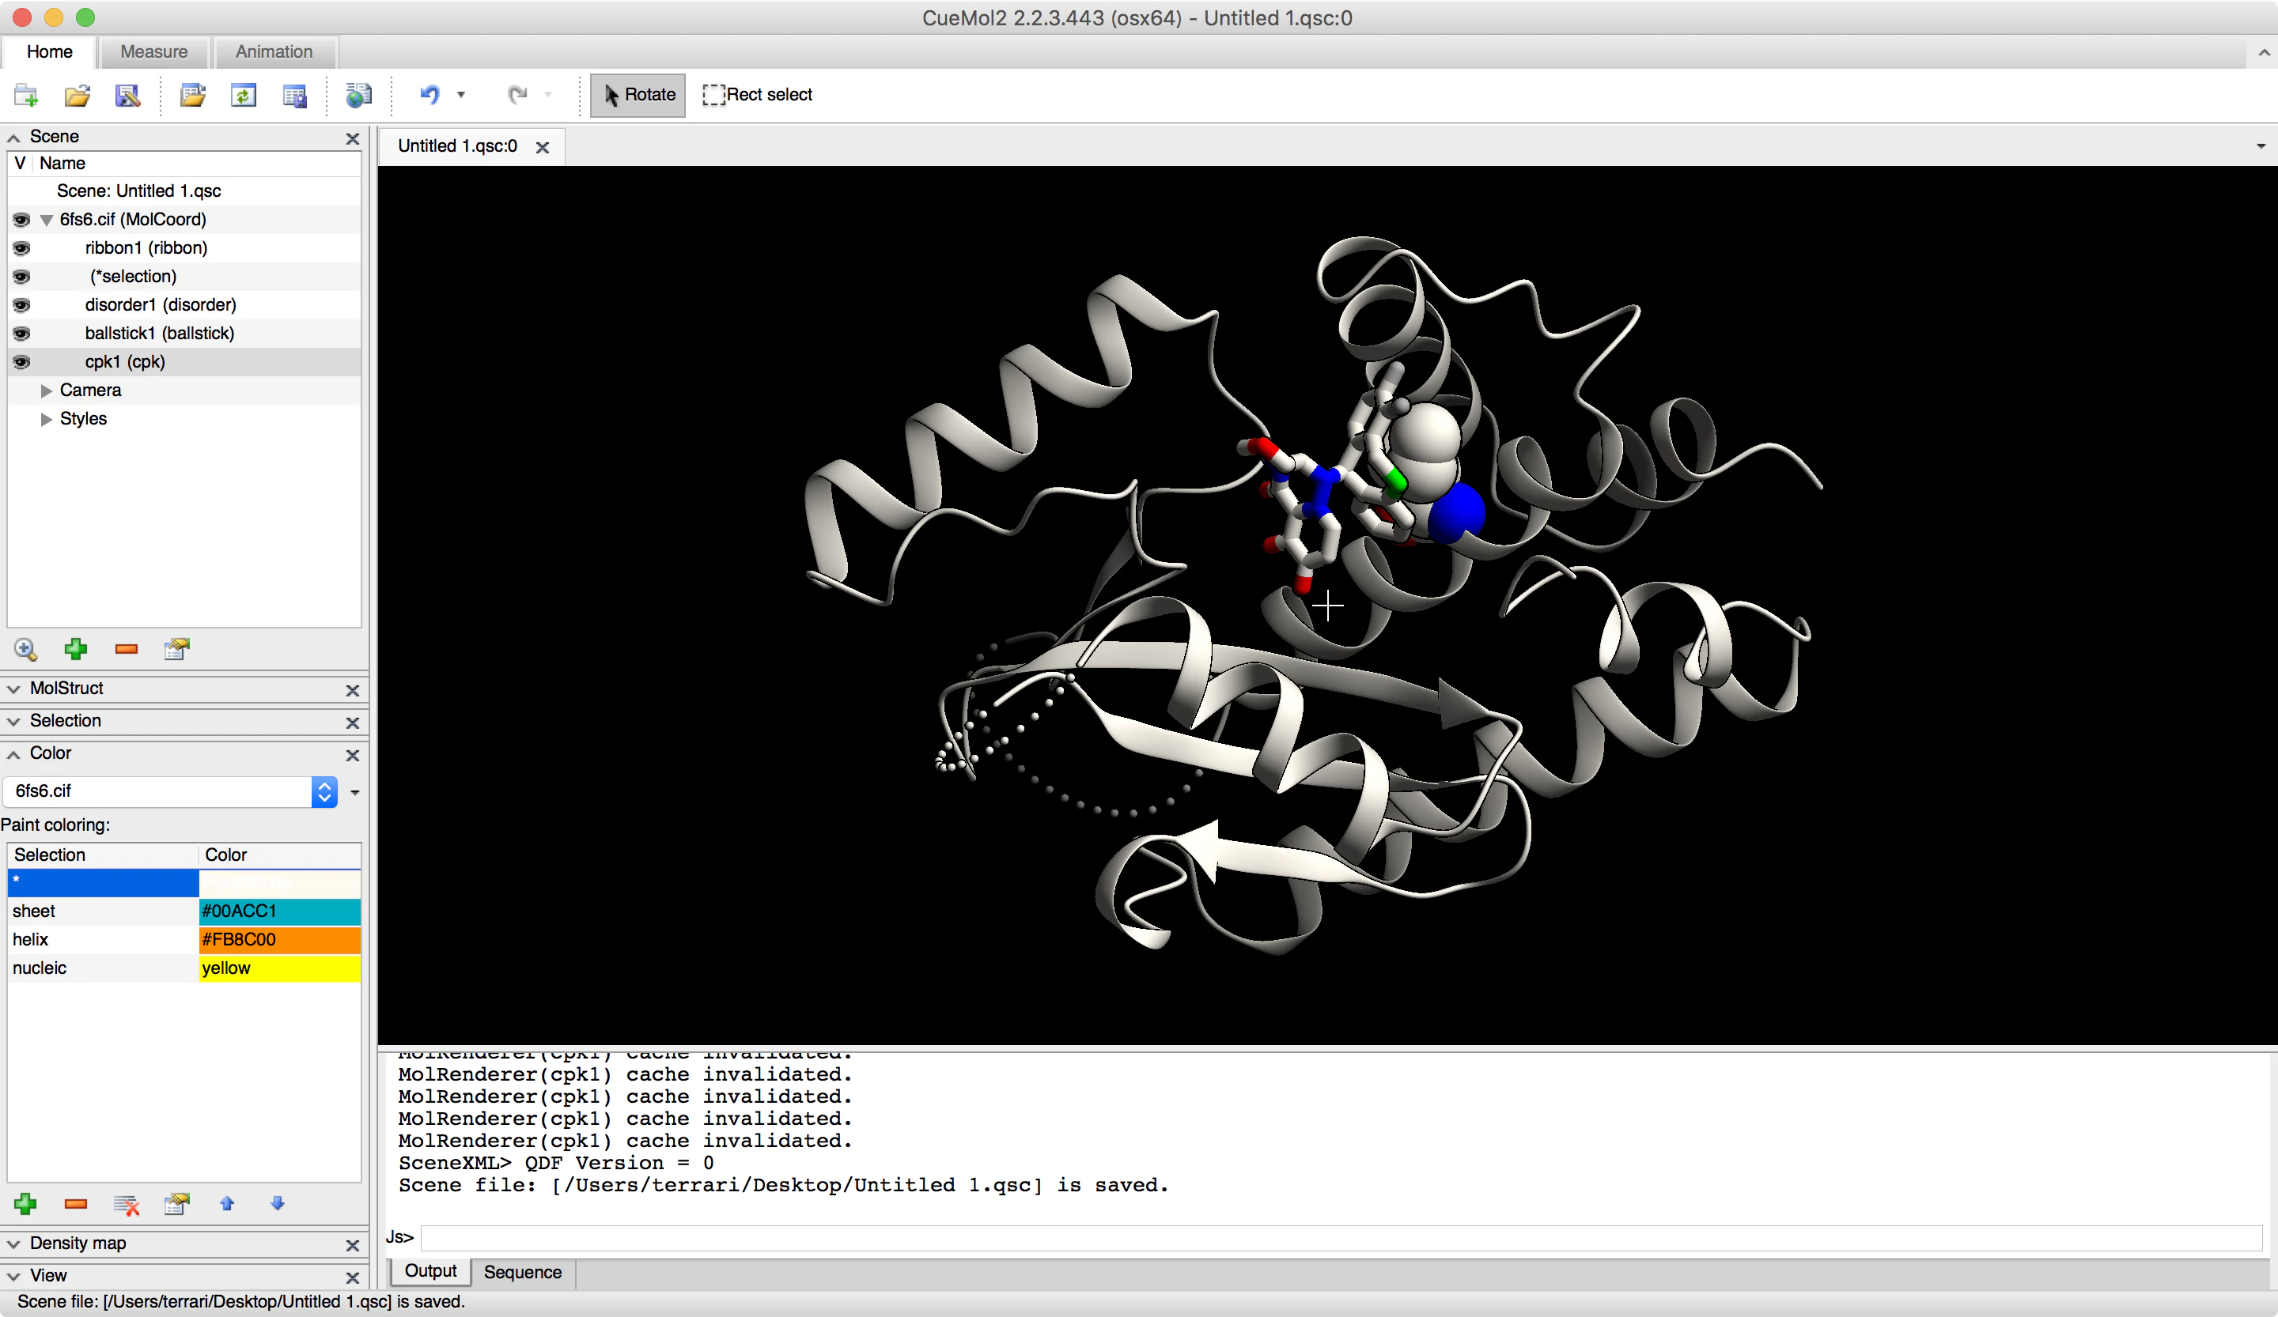Expand the MolStruct panel
This screenshot has width=2278, height=1317.
click(x=13, y=689)
